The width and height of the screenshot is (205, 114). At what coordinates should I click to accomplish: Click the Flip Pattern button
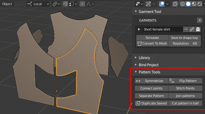185,81
